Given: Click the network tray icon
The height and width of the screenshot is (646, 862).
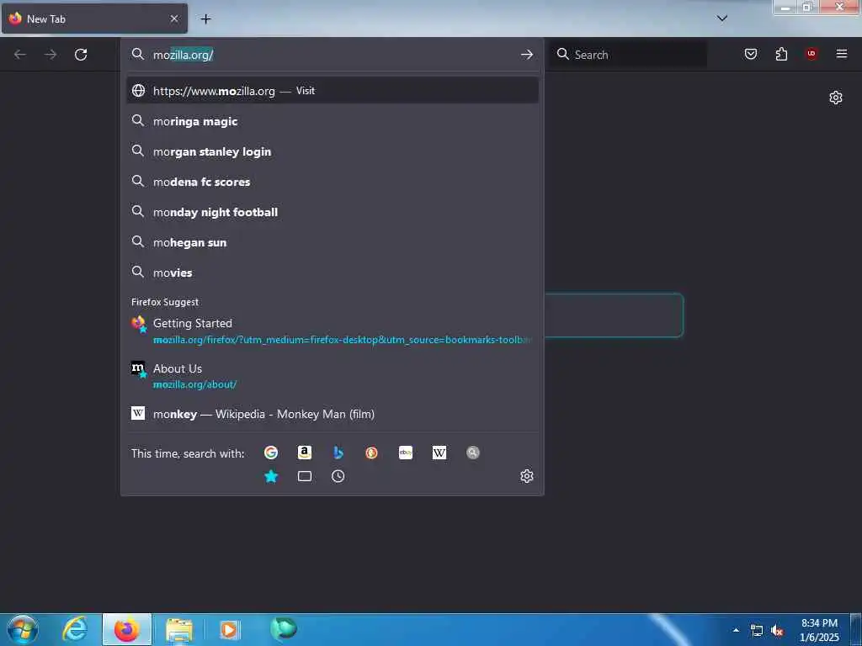Looking at the screenshot, I should 757,631.
